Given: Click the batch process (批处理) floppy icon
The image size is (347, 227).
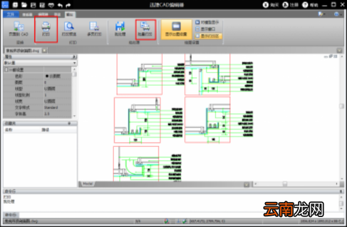Looking at the screenshot, I should (x=120, y=26).
